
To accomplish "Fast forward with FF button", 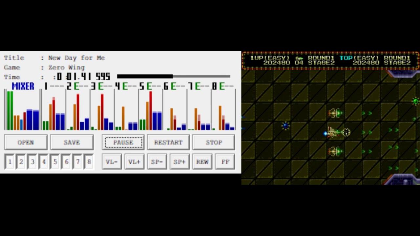I will (225, 162).
